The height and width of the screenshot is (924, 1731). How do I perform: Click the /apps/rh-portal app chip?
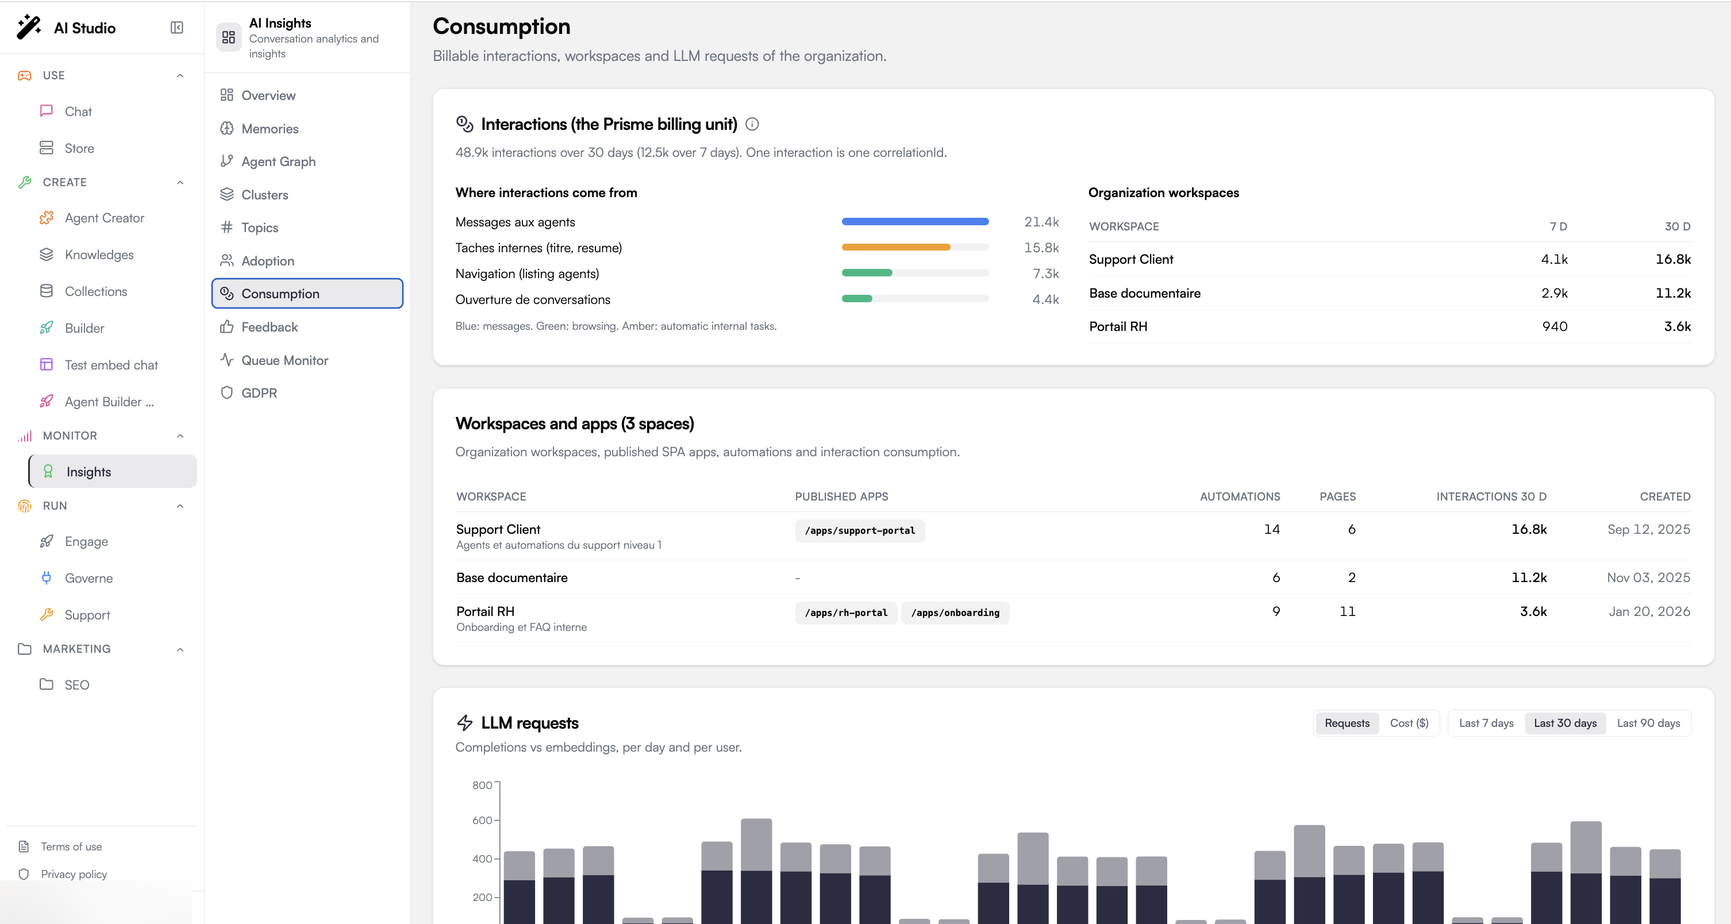pos(846,612)
